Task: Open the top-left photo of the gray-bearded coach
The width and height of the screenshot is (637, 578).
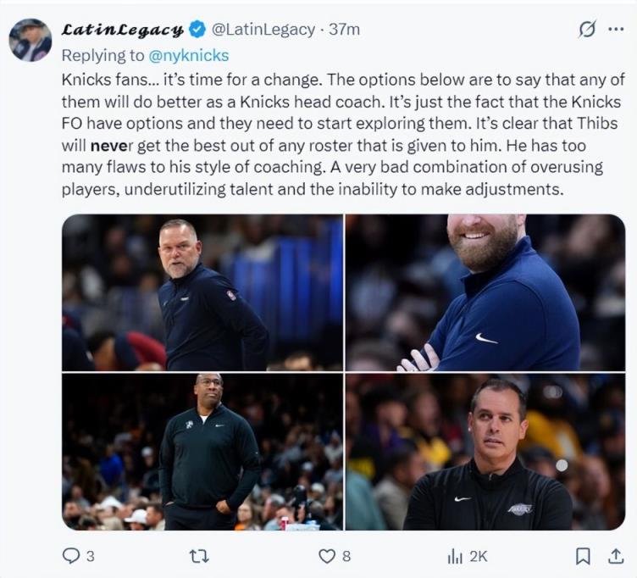Action: pyautogui.click(x=202, y=292)
